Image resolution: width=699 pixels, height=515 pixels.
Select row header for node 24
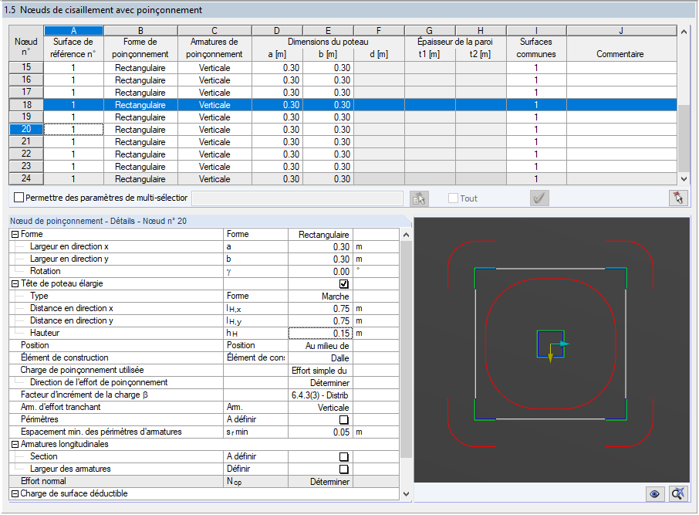(x=26, y=178)
